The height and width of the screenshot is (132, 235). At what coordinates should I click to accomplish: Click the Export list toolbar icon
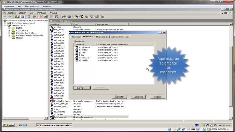tap(57, 16)
